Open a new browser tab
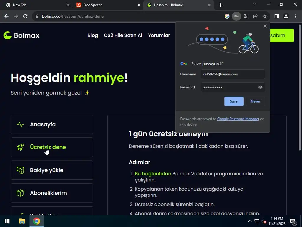Image resolution: width=302 pixels, height=227 pixels. click(x=221, y=5)
